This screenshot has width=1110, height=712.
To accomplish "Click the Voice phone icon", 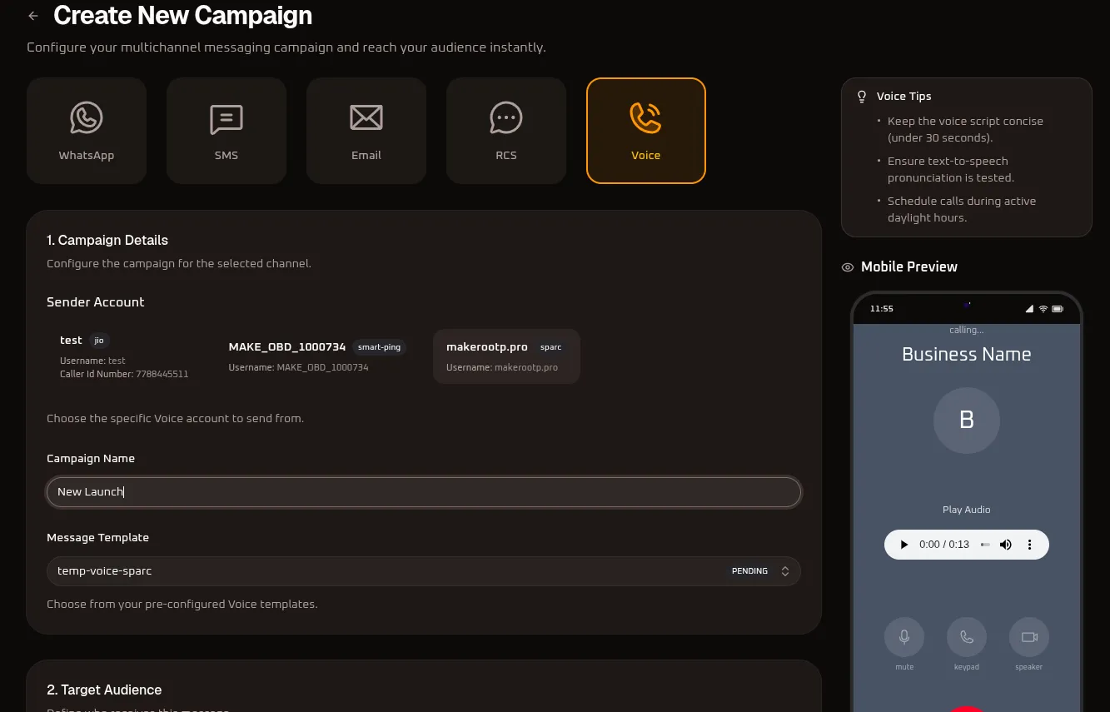I will [x=646, y=118].
